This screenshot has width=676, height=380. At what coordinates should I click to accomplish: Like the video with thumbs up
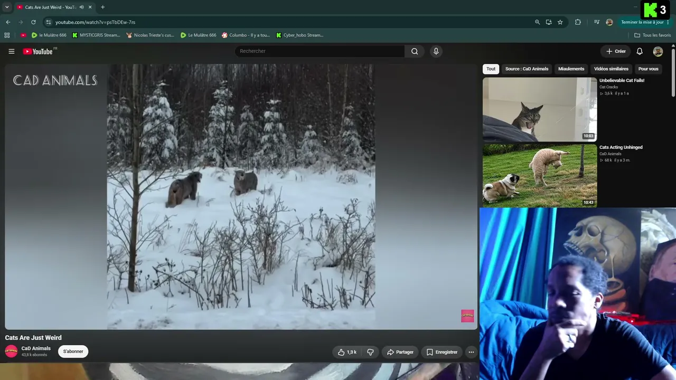pos(347,352)
